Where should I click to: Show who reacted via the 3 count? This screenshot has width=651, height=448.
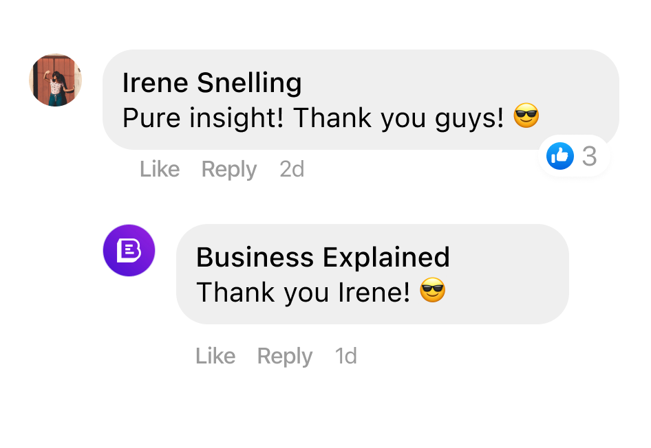tap(589, 157)
